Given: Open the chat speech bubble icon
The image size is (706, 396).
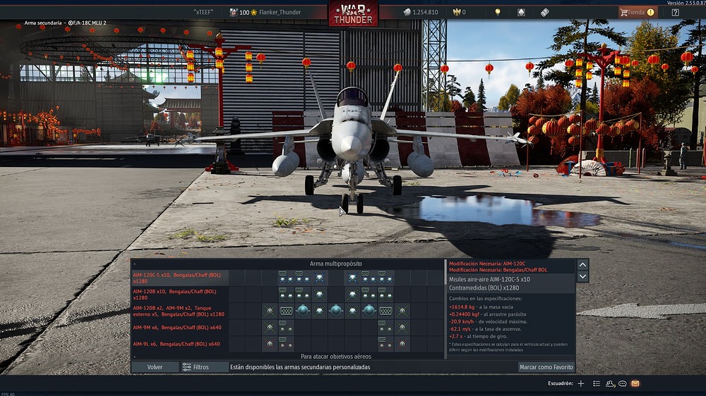Looking at the screenshot, I should point(623,383).
